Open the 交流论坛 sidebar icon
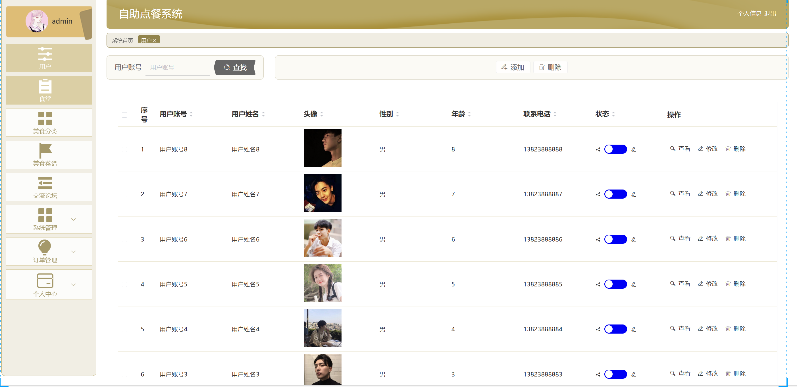Image resolution: width=797 pixels, height=387 pixels. [45, 183]
